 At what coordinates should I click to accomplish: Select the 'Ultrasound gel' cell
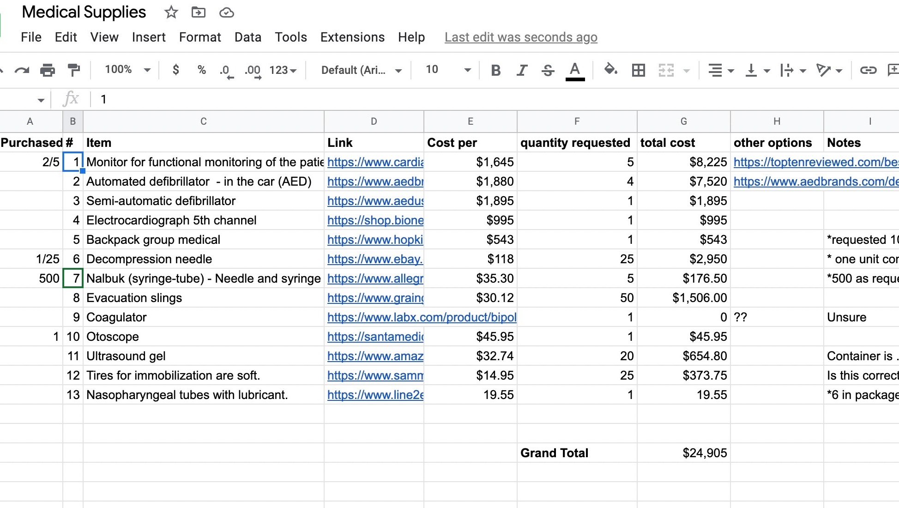[204, 356]
